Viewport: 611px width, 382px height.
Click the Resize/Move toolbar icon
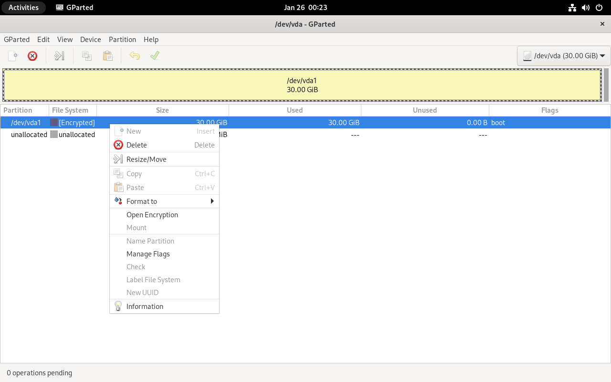click(x=59, y=56)
